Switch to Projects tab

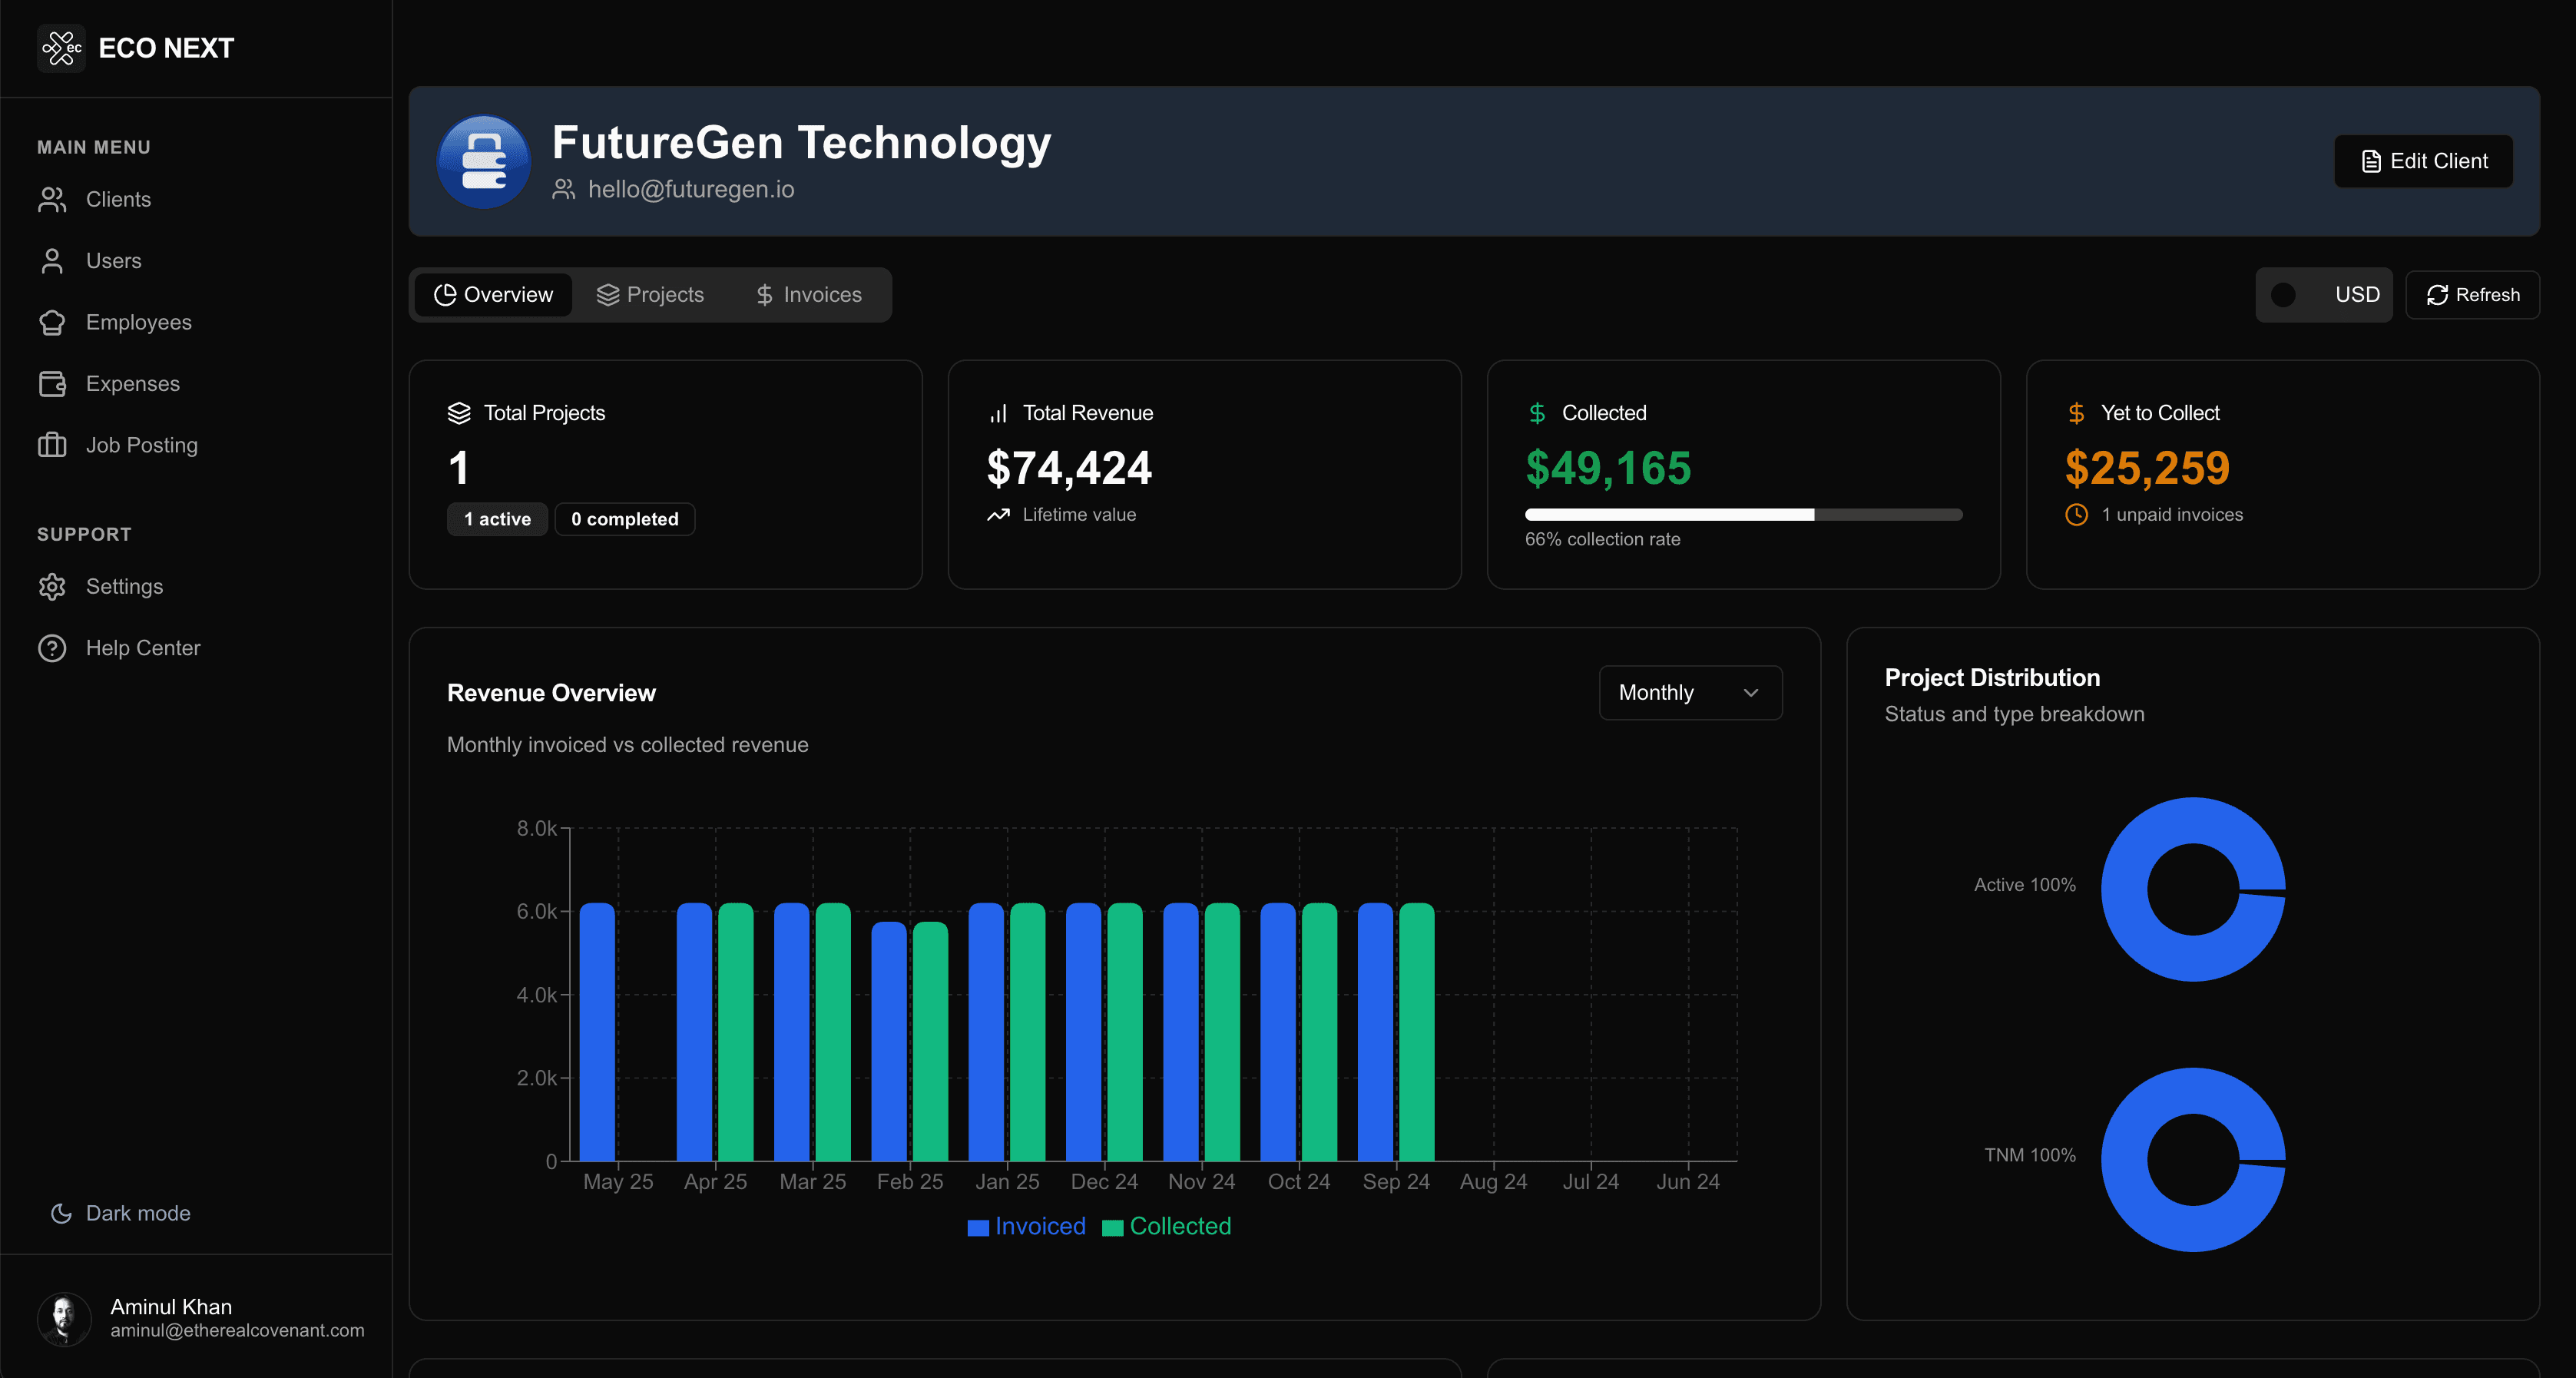[x=650, y=295]
